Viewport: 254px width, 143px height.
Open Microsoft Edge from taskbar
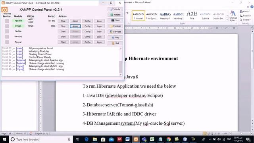[x=87, y=139]
